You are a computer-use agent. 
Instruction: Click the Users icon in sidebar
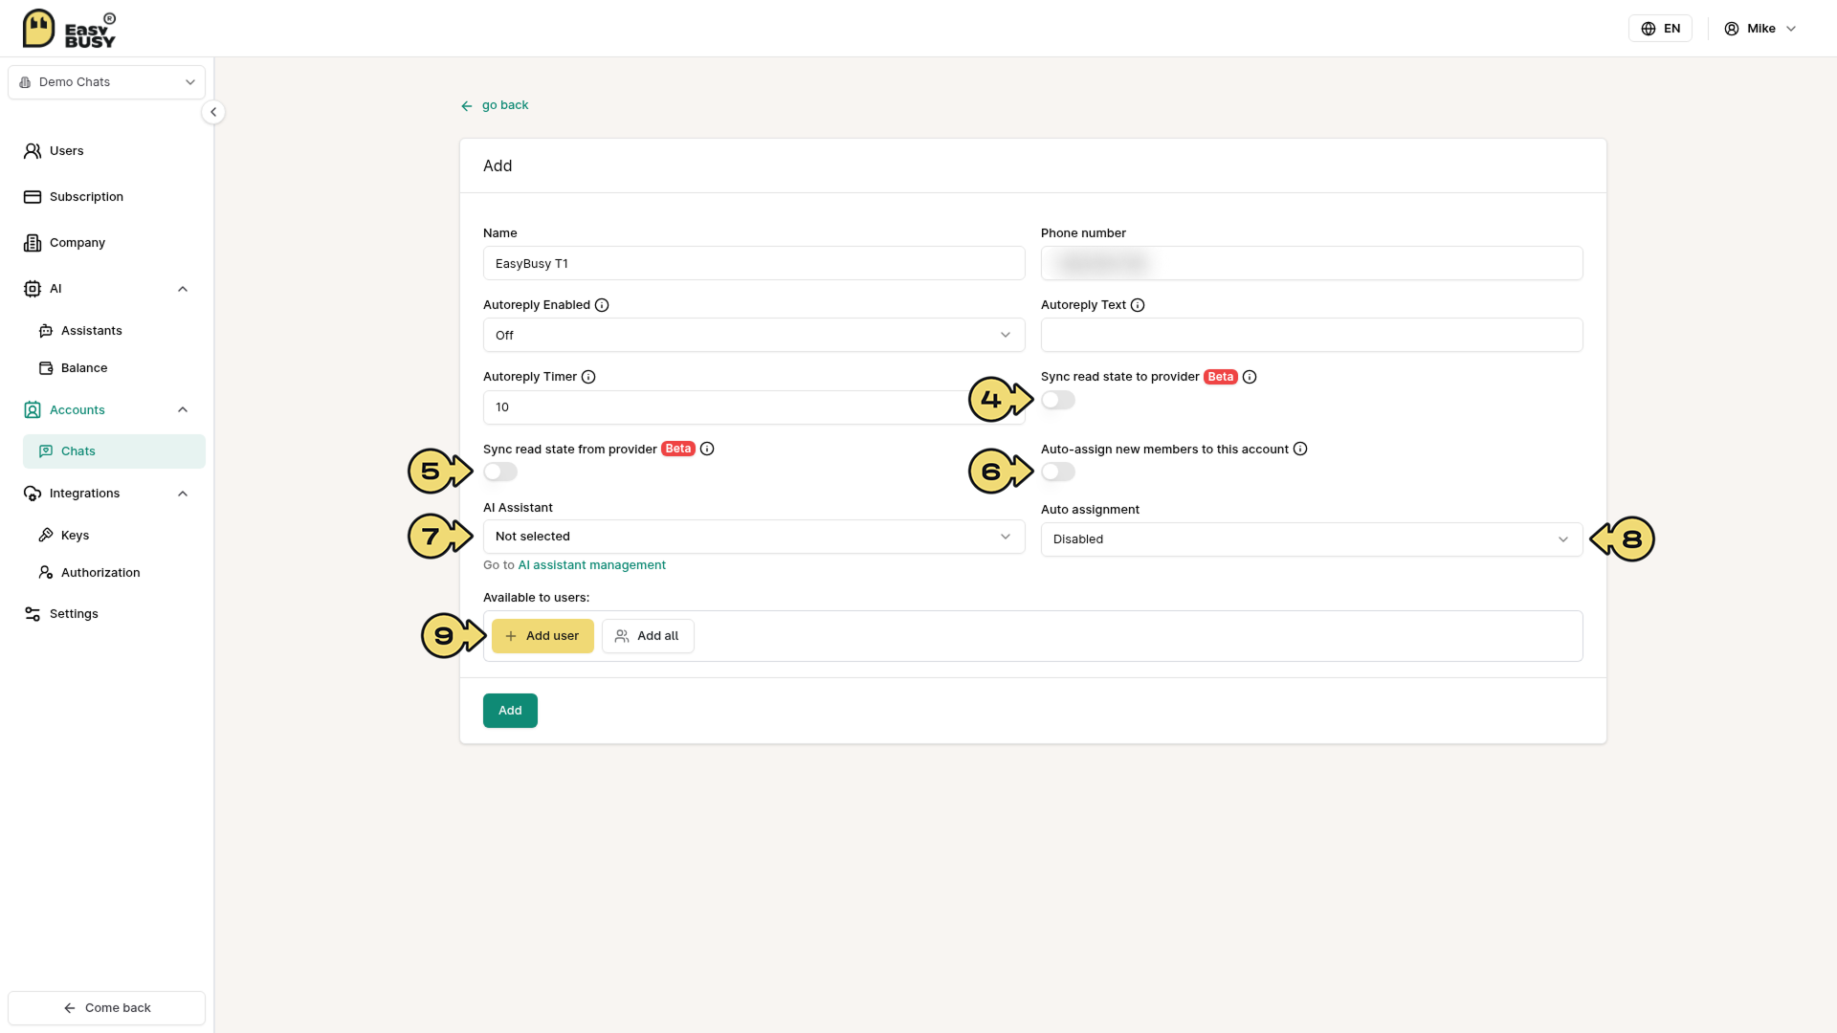pyautogui.click(x=33, y=151)
